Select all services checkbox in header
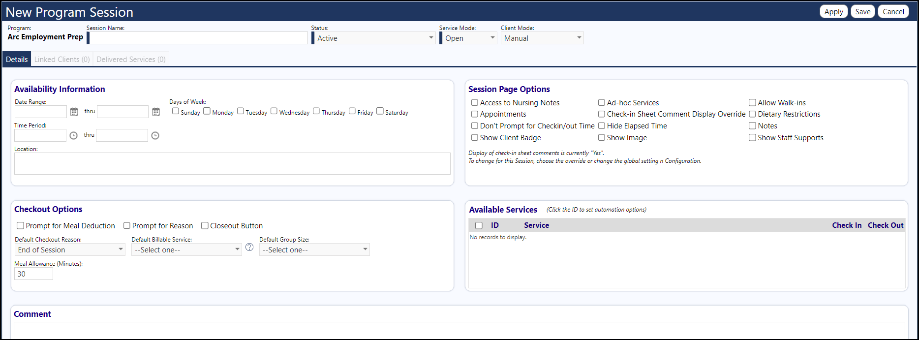The height and width of the screenshot is (340, 919). click(x=479, y=225)
